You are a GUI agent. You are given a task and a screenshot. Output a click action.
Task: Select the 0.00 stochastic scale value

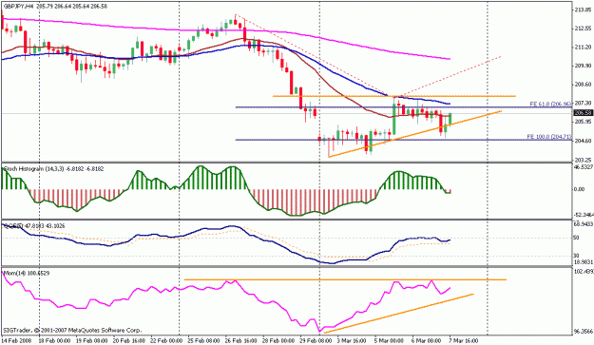coord(579,189)
